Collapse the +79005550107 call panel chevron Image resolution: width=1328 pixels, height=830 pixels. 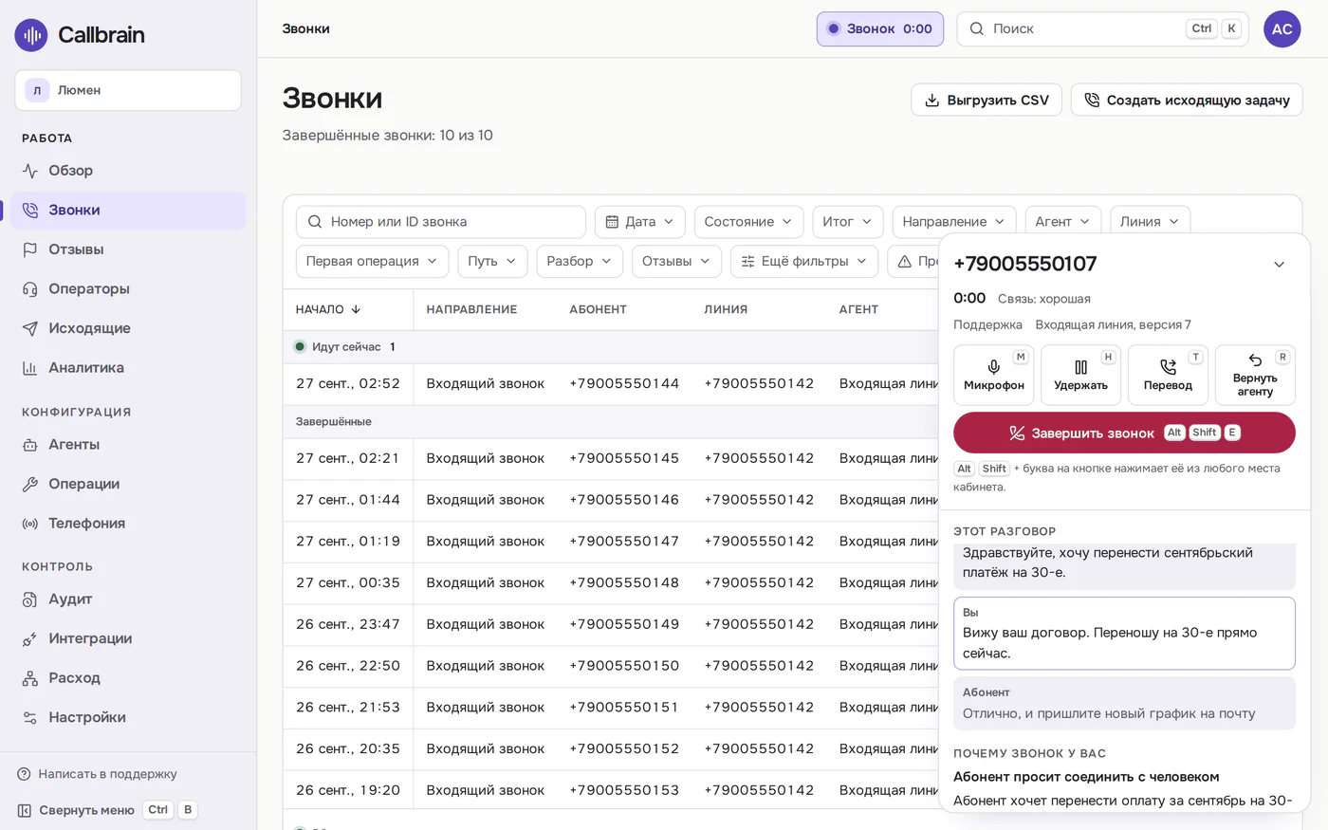[x=1279, y=265]
